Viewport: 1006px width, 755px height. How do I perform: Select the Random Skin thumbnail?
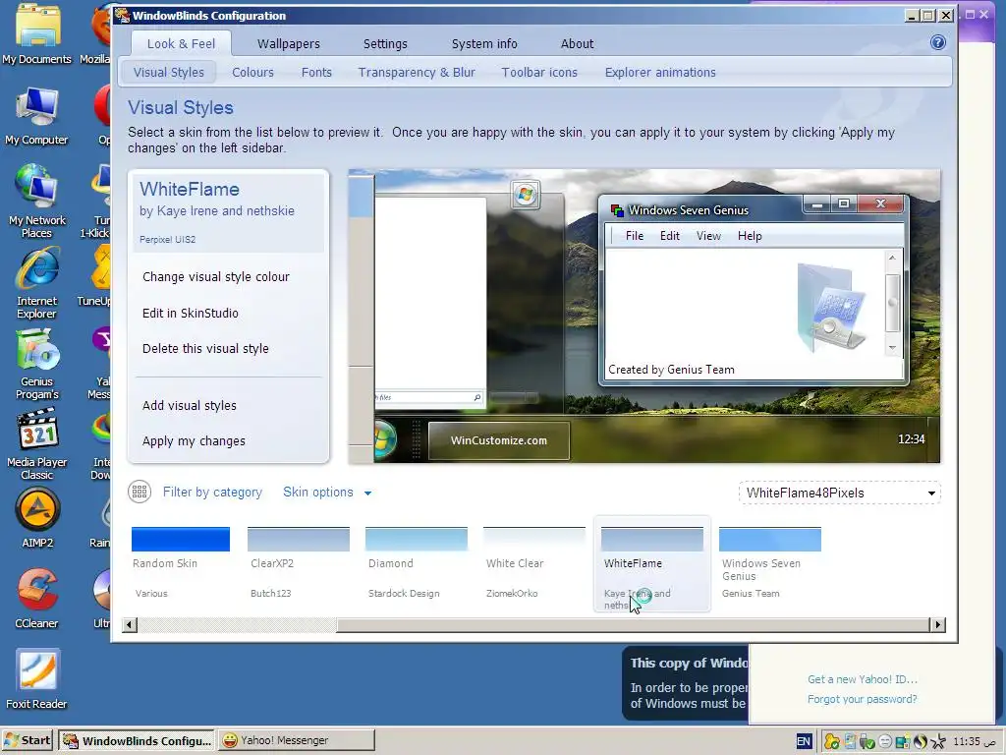point(181,540)
